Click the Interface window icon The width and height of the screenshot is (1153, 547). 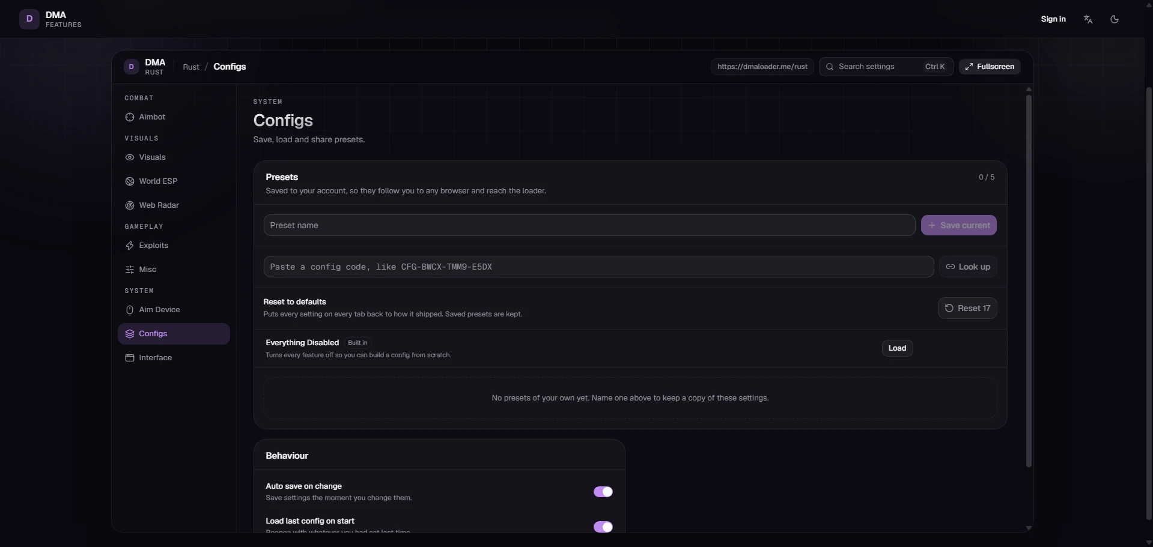coord(130,358)
